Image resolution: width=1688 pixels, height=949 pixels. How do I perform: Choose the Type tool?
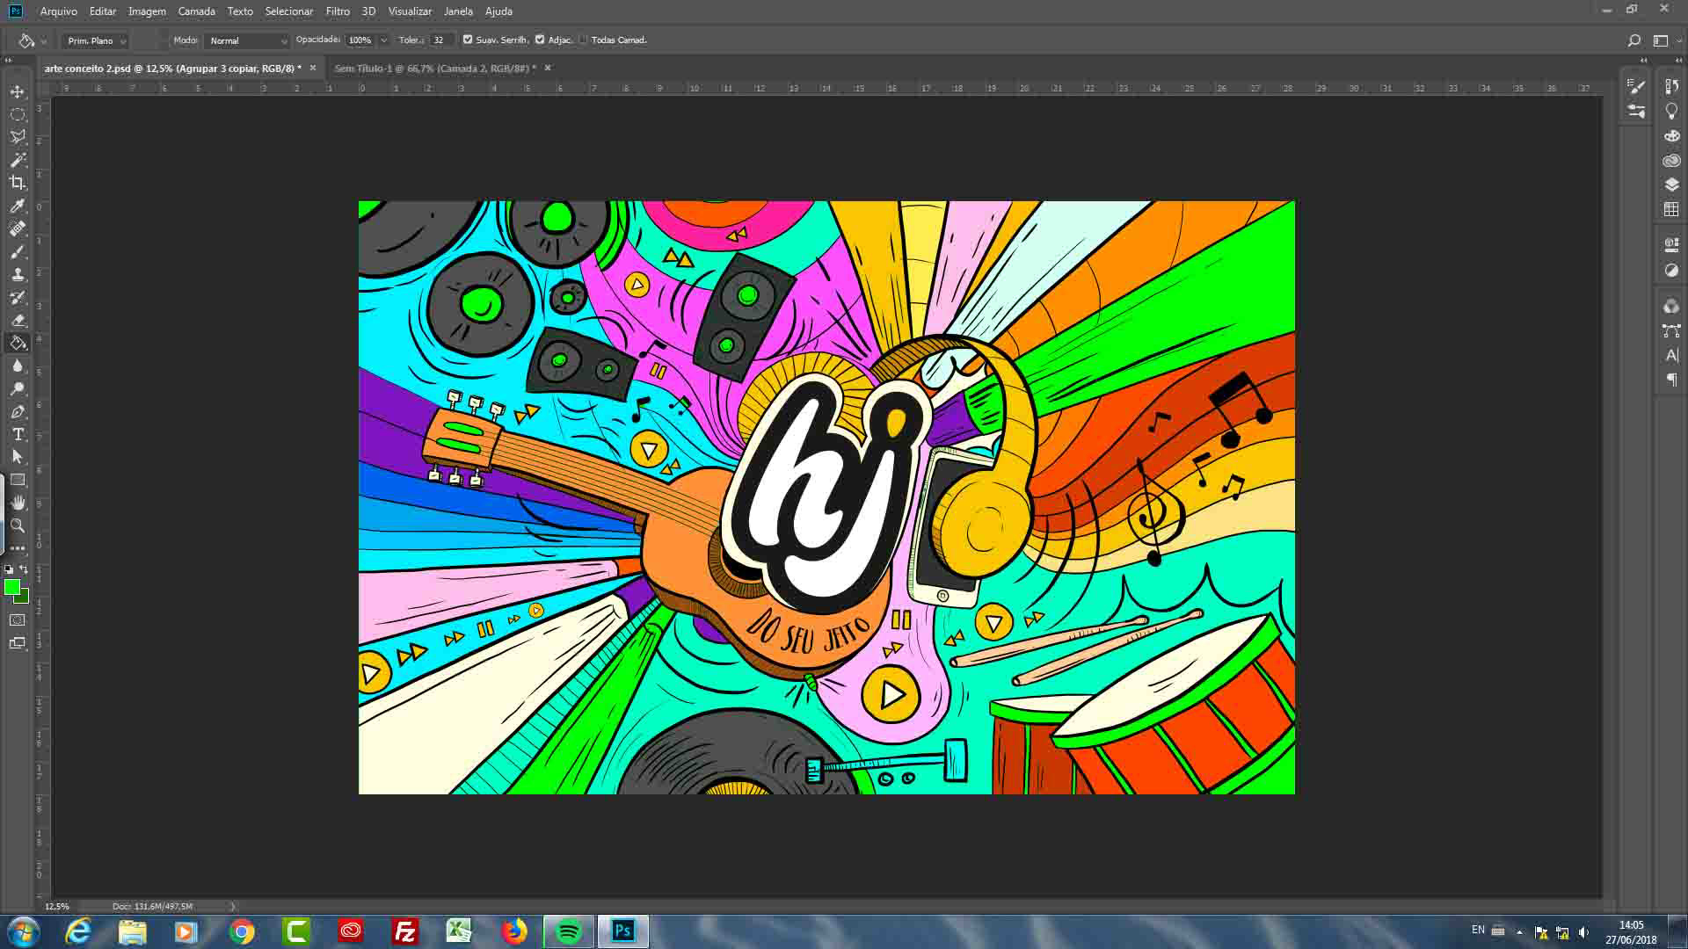click(18, 434)
